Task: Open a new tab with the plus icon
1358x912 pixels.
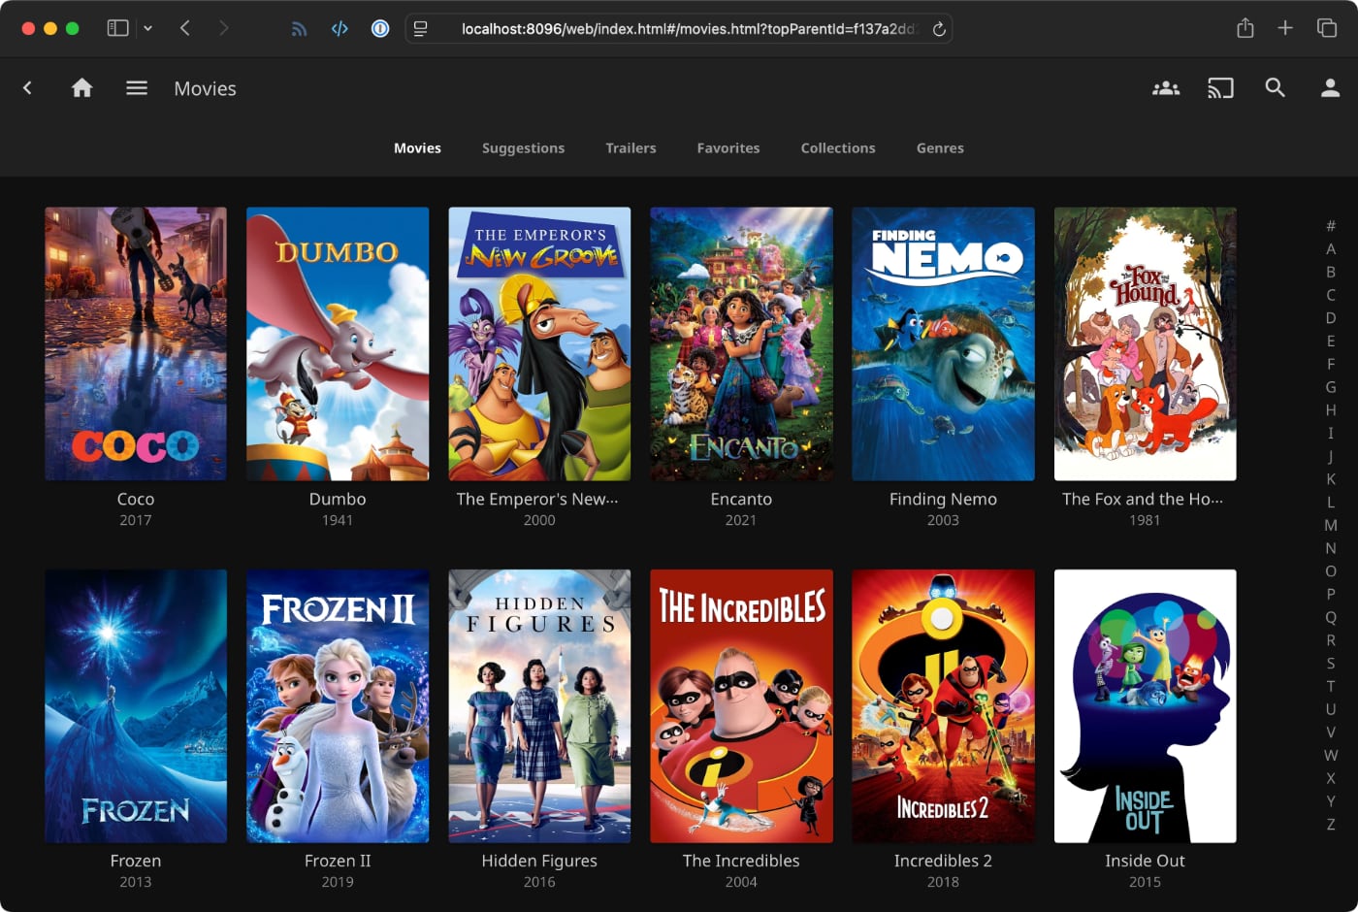Action: [1285, 28]
